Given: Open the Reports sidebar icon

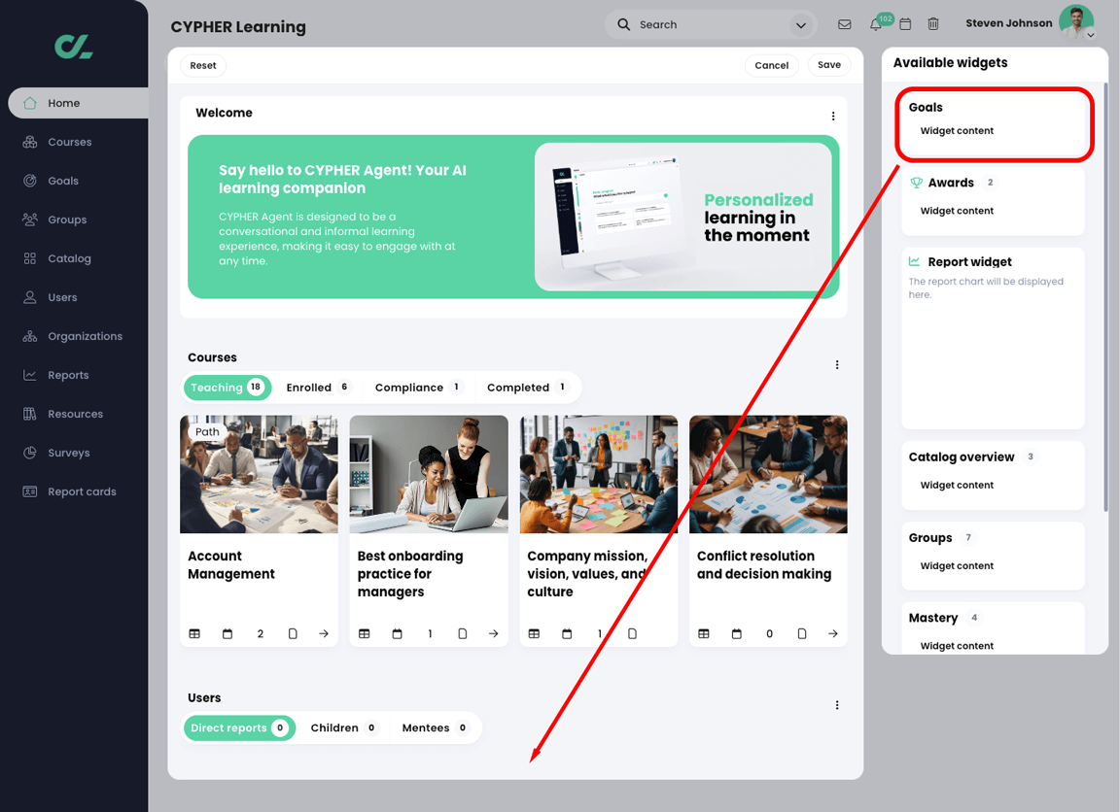Looking at the screenshot, I should [x=68, y=375].
